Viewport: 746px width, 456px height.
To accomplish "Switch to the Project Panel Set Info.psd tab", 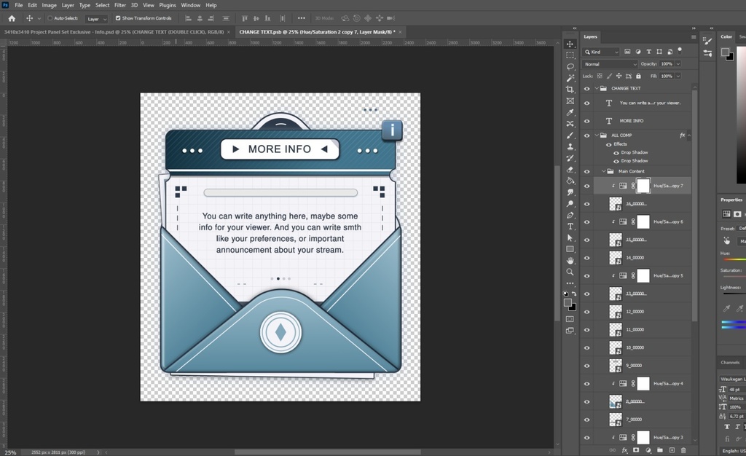I will (x=113, y=32).
